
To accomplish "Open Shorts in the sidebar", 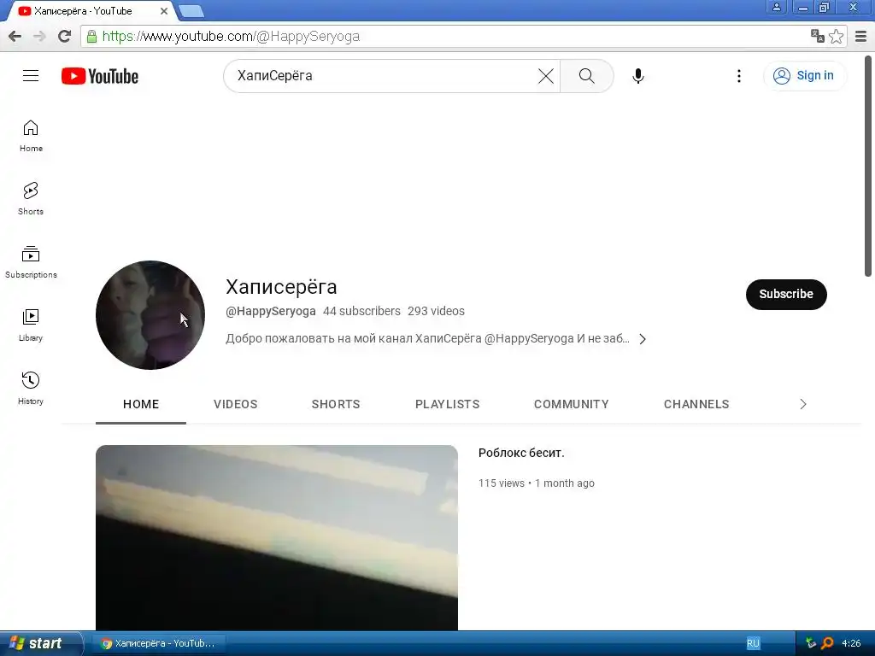I will coord(31,198).
